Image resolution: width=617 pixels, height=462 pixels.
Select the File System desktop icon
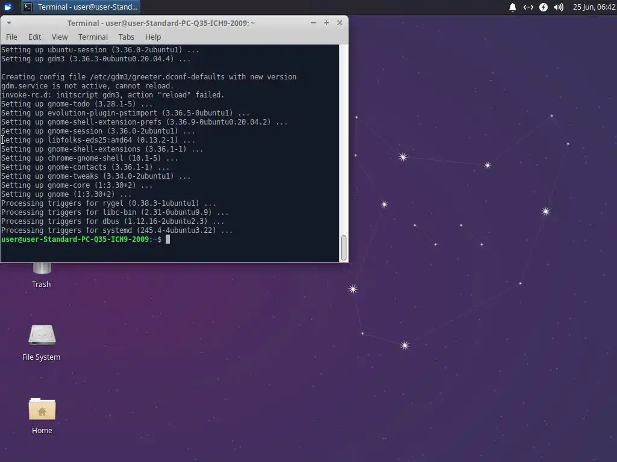point(42,342)
